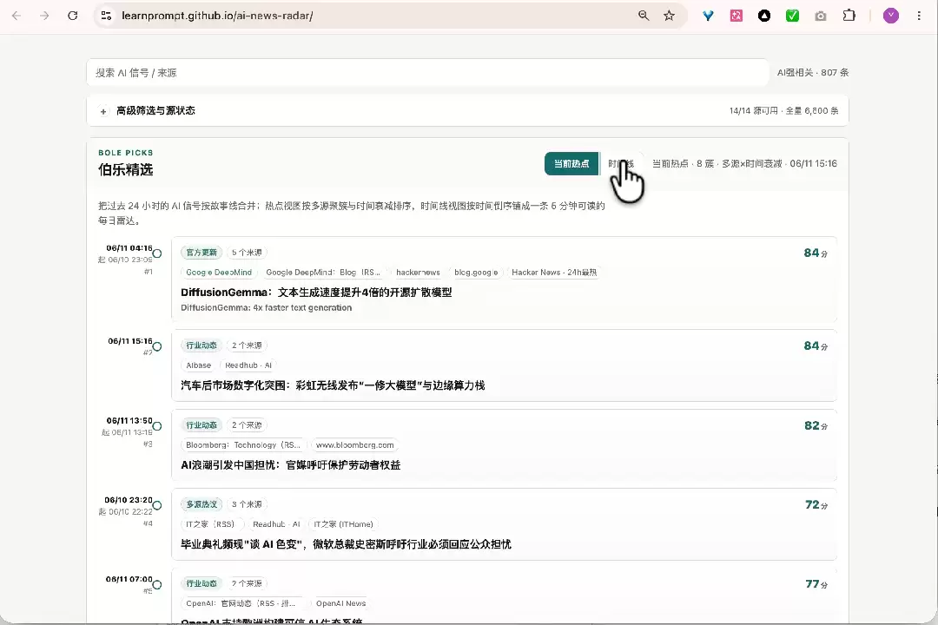
Task: Click the 14/14 源可用 status text
Action: pyautogui.click(x=753, y=110)
